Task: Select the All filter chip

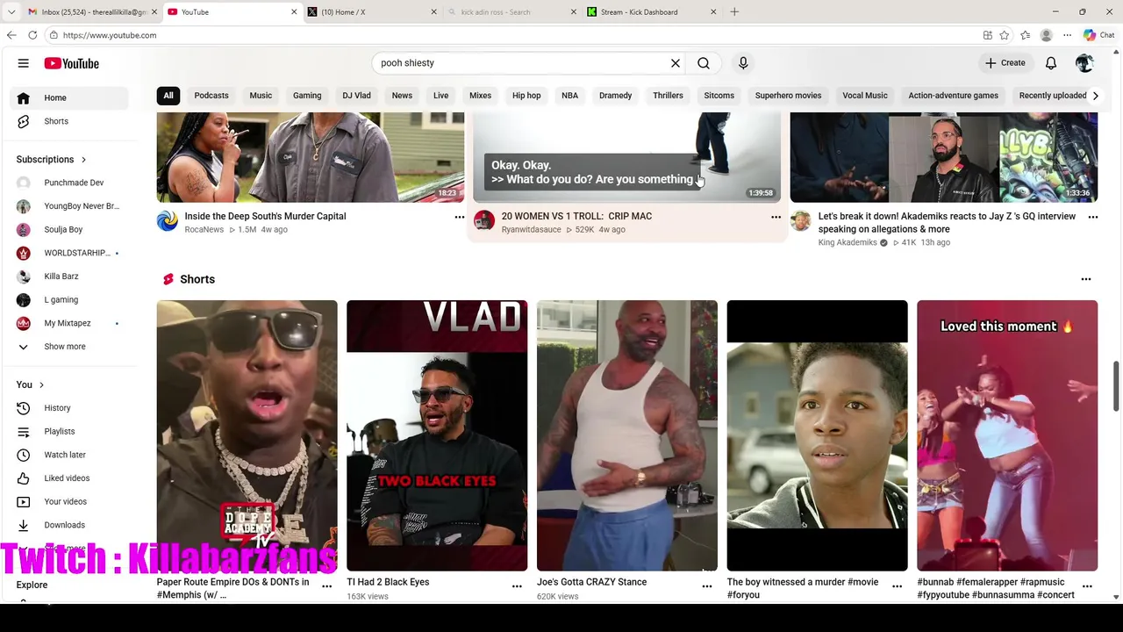Action: tap(168, 96)
